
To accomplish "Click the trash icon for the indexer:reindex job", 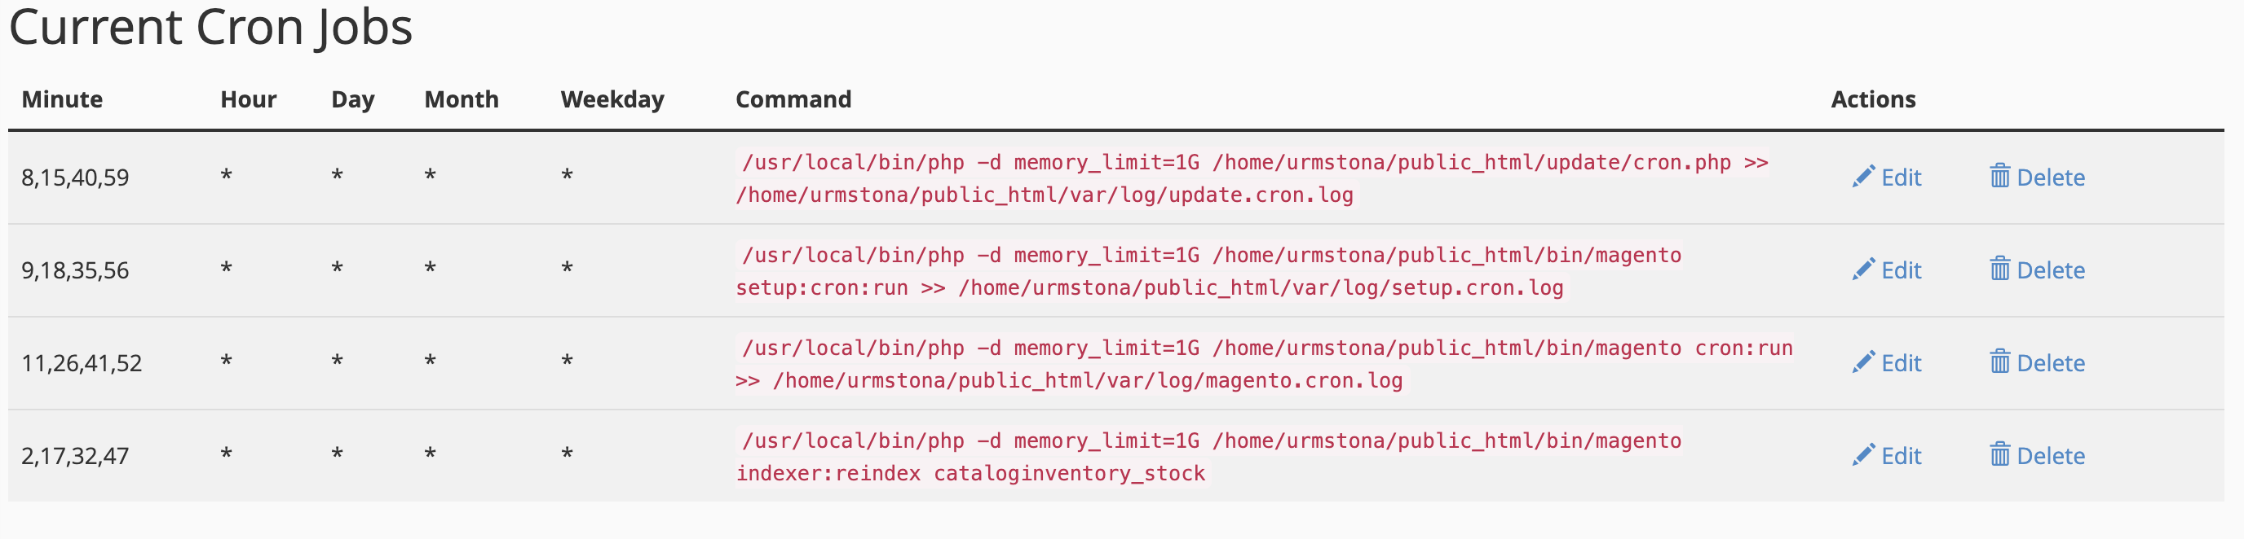I will 2001,455.
